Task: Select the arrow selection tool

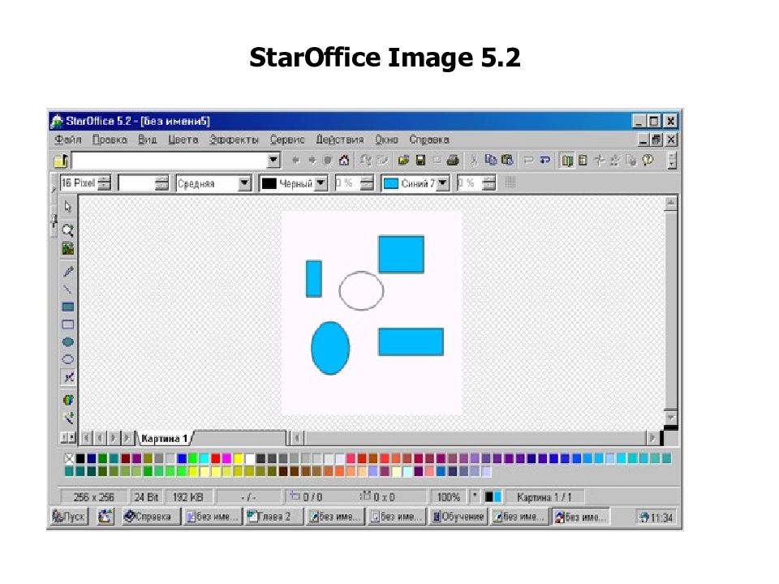Action: point(68,206)
